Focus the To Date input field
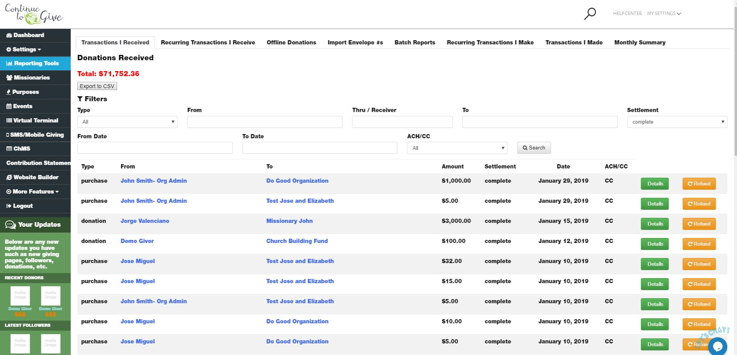 [320, 148]
